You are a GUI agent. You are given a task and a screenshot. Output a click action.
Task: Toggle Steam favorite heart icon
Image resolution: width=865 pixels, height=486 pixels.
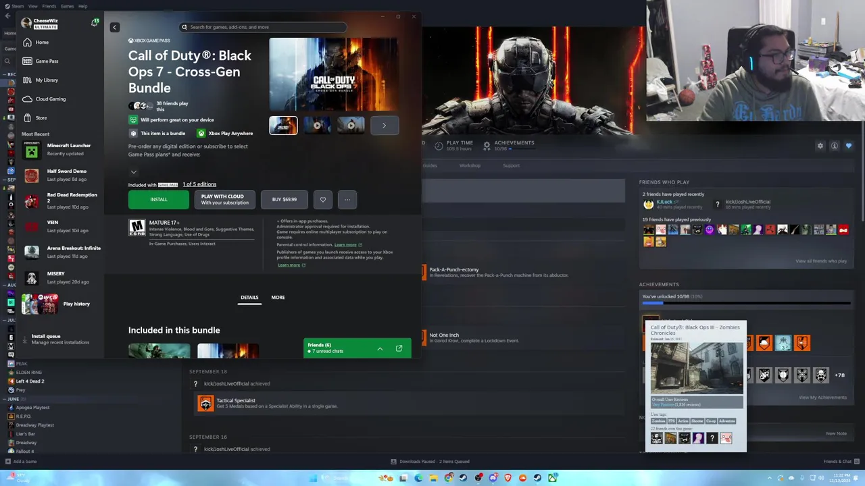tap(849, 146)
